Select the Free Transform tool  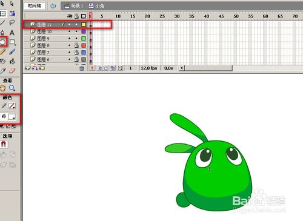pos(3,13)
